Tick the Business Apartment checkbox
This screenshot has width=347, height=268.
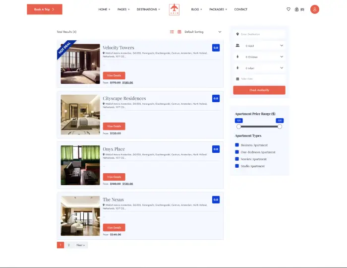[237, 145]
